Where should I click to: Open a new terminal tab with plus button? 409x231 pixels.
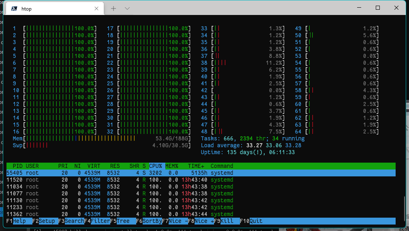[113, 8]
